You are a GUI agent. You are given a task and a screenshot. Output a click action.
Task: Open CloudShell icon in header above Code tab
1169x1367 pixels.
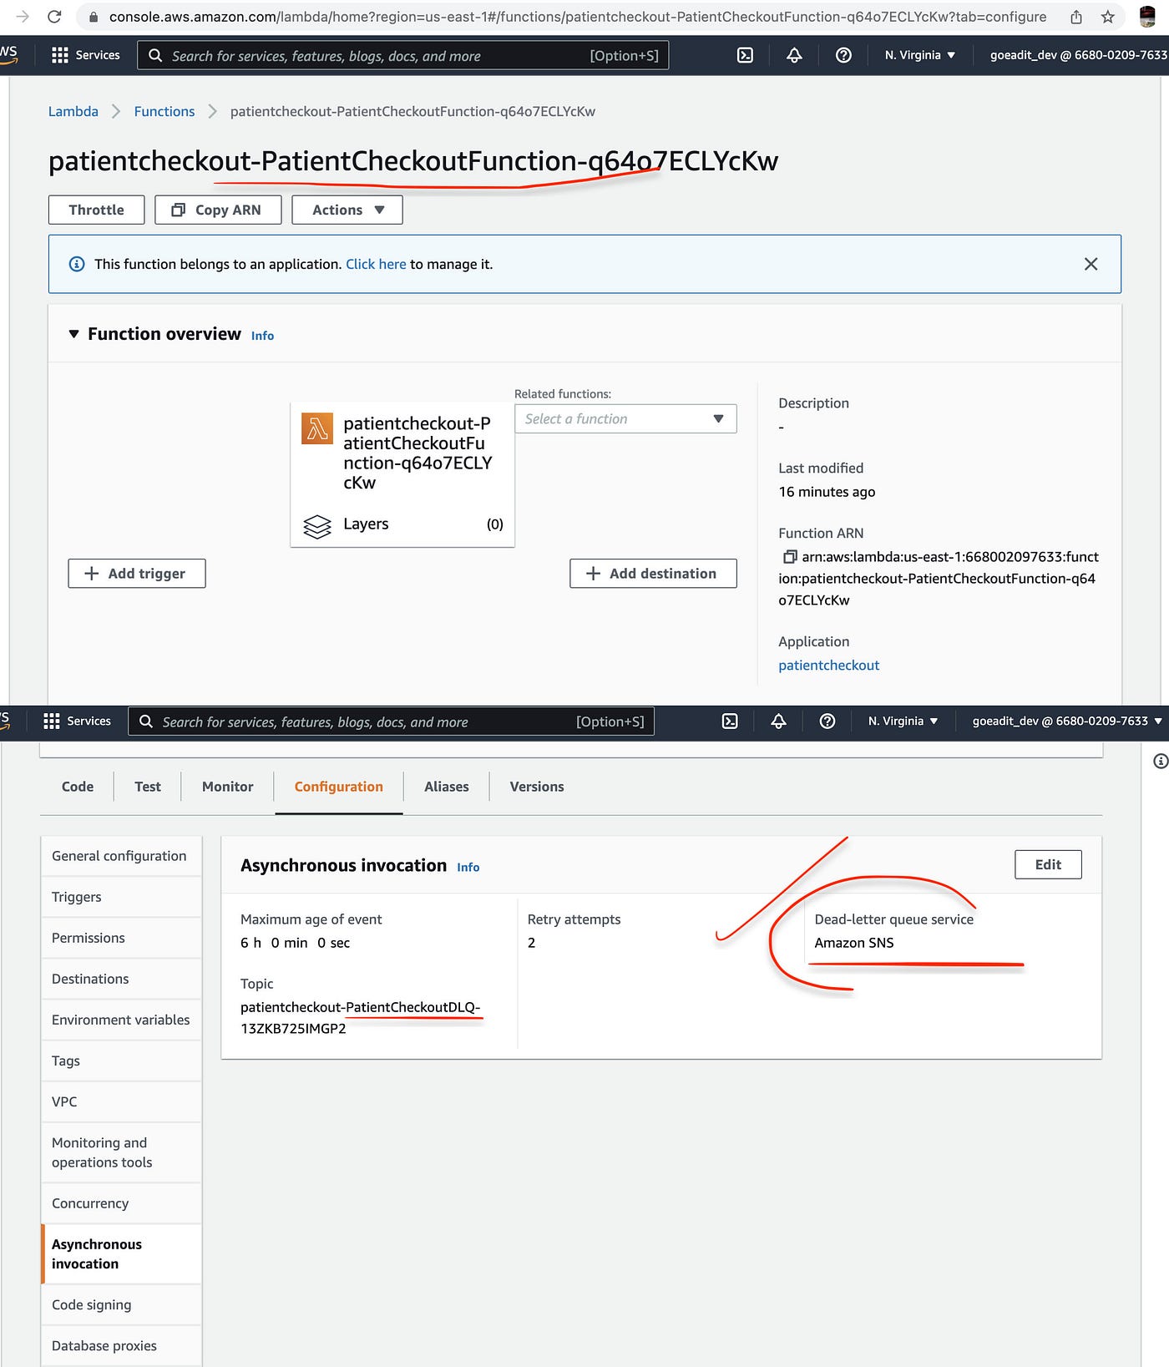(x=730, y=721)
